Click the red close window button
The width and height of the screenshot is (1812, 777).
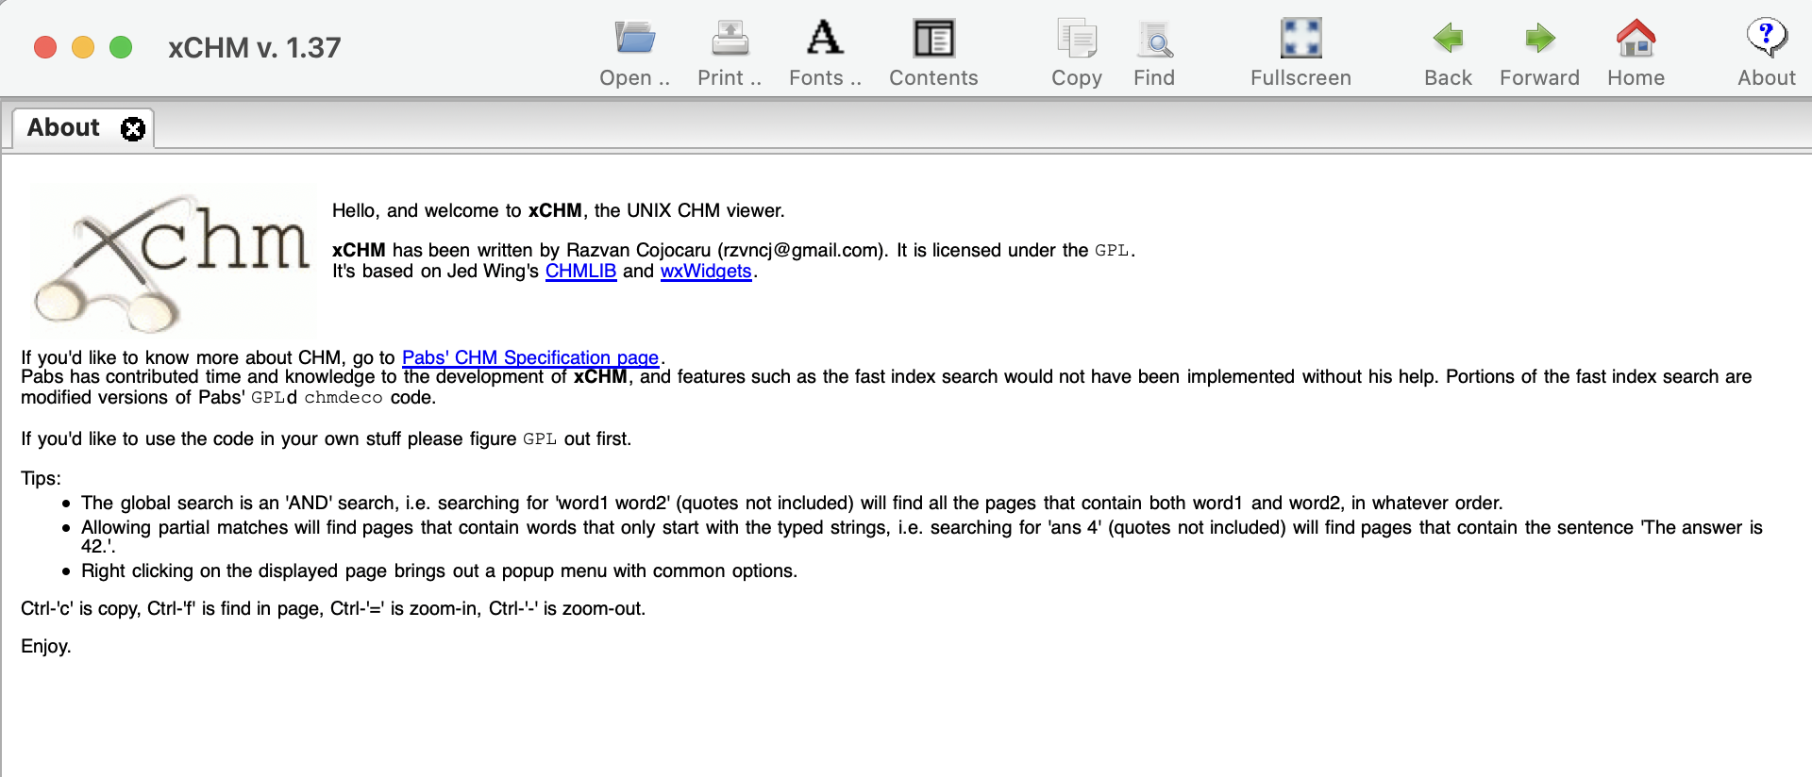tap(45, 47)
